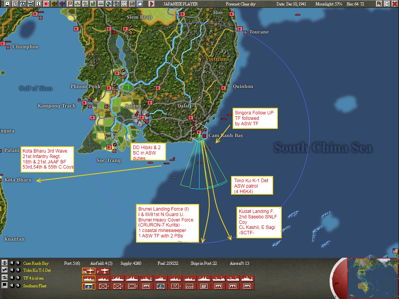The image size is (399, 299).
Task: Click the flag icon beside Southern Fleet
Action: coord(5,285)
